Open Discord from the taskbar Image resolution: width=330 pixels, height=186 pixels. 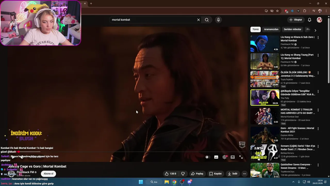point(189,182)
